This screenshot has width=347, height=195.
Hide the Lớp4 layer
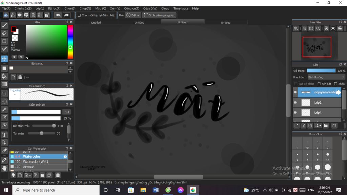pyautogui.click(x=295, y=112)
